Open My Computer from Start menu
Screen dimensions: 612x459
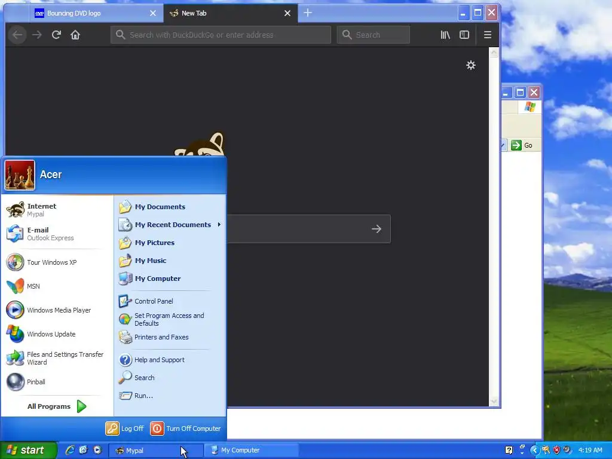click(170, 279)
